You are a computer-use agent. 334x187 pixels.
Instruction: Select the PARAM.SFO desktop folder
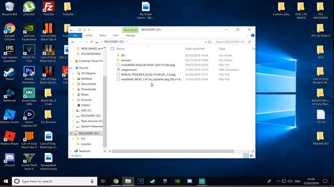320,138
